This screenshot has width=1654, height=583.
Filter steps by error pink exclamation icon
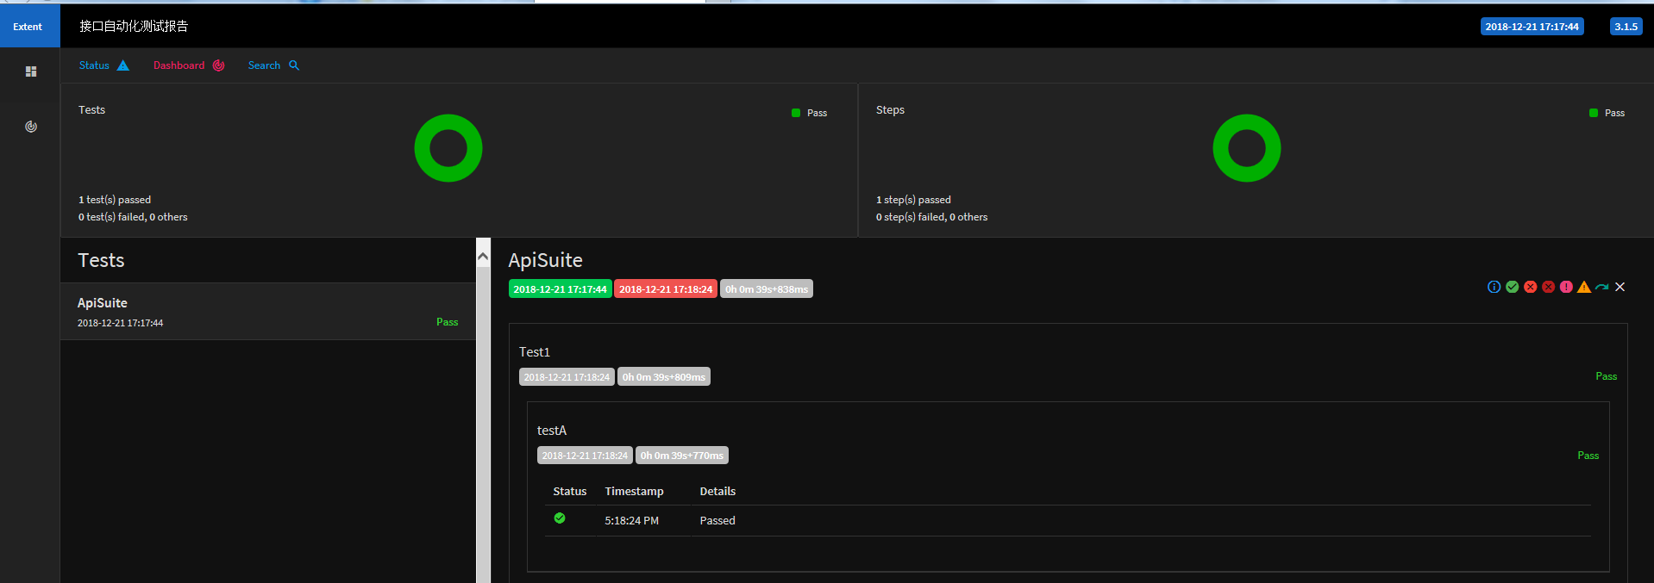[1566, 287]
